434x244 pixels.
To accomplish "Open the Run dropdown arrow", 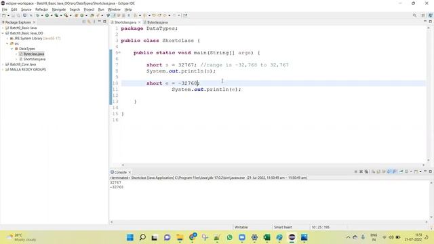I will pyautogui.click(x=52, y=16).
